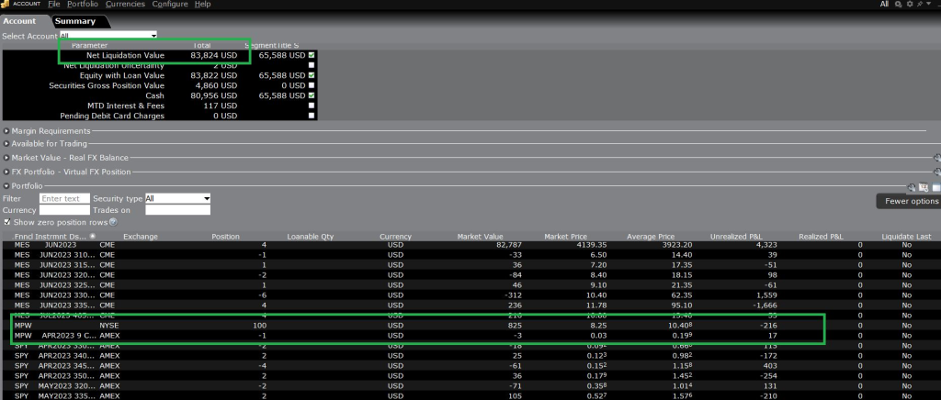Click help icon beside Show zero position rows
This screenshot has width=941, height=400.
[113, 222]
